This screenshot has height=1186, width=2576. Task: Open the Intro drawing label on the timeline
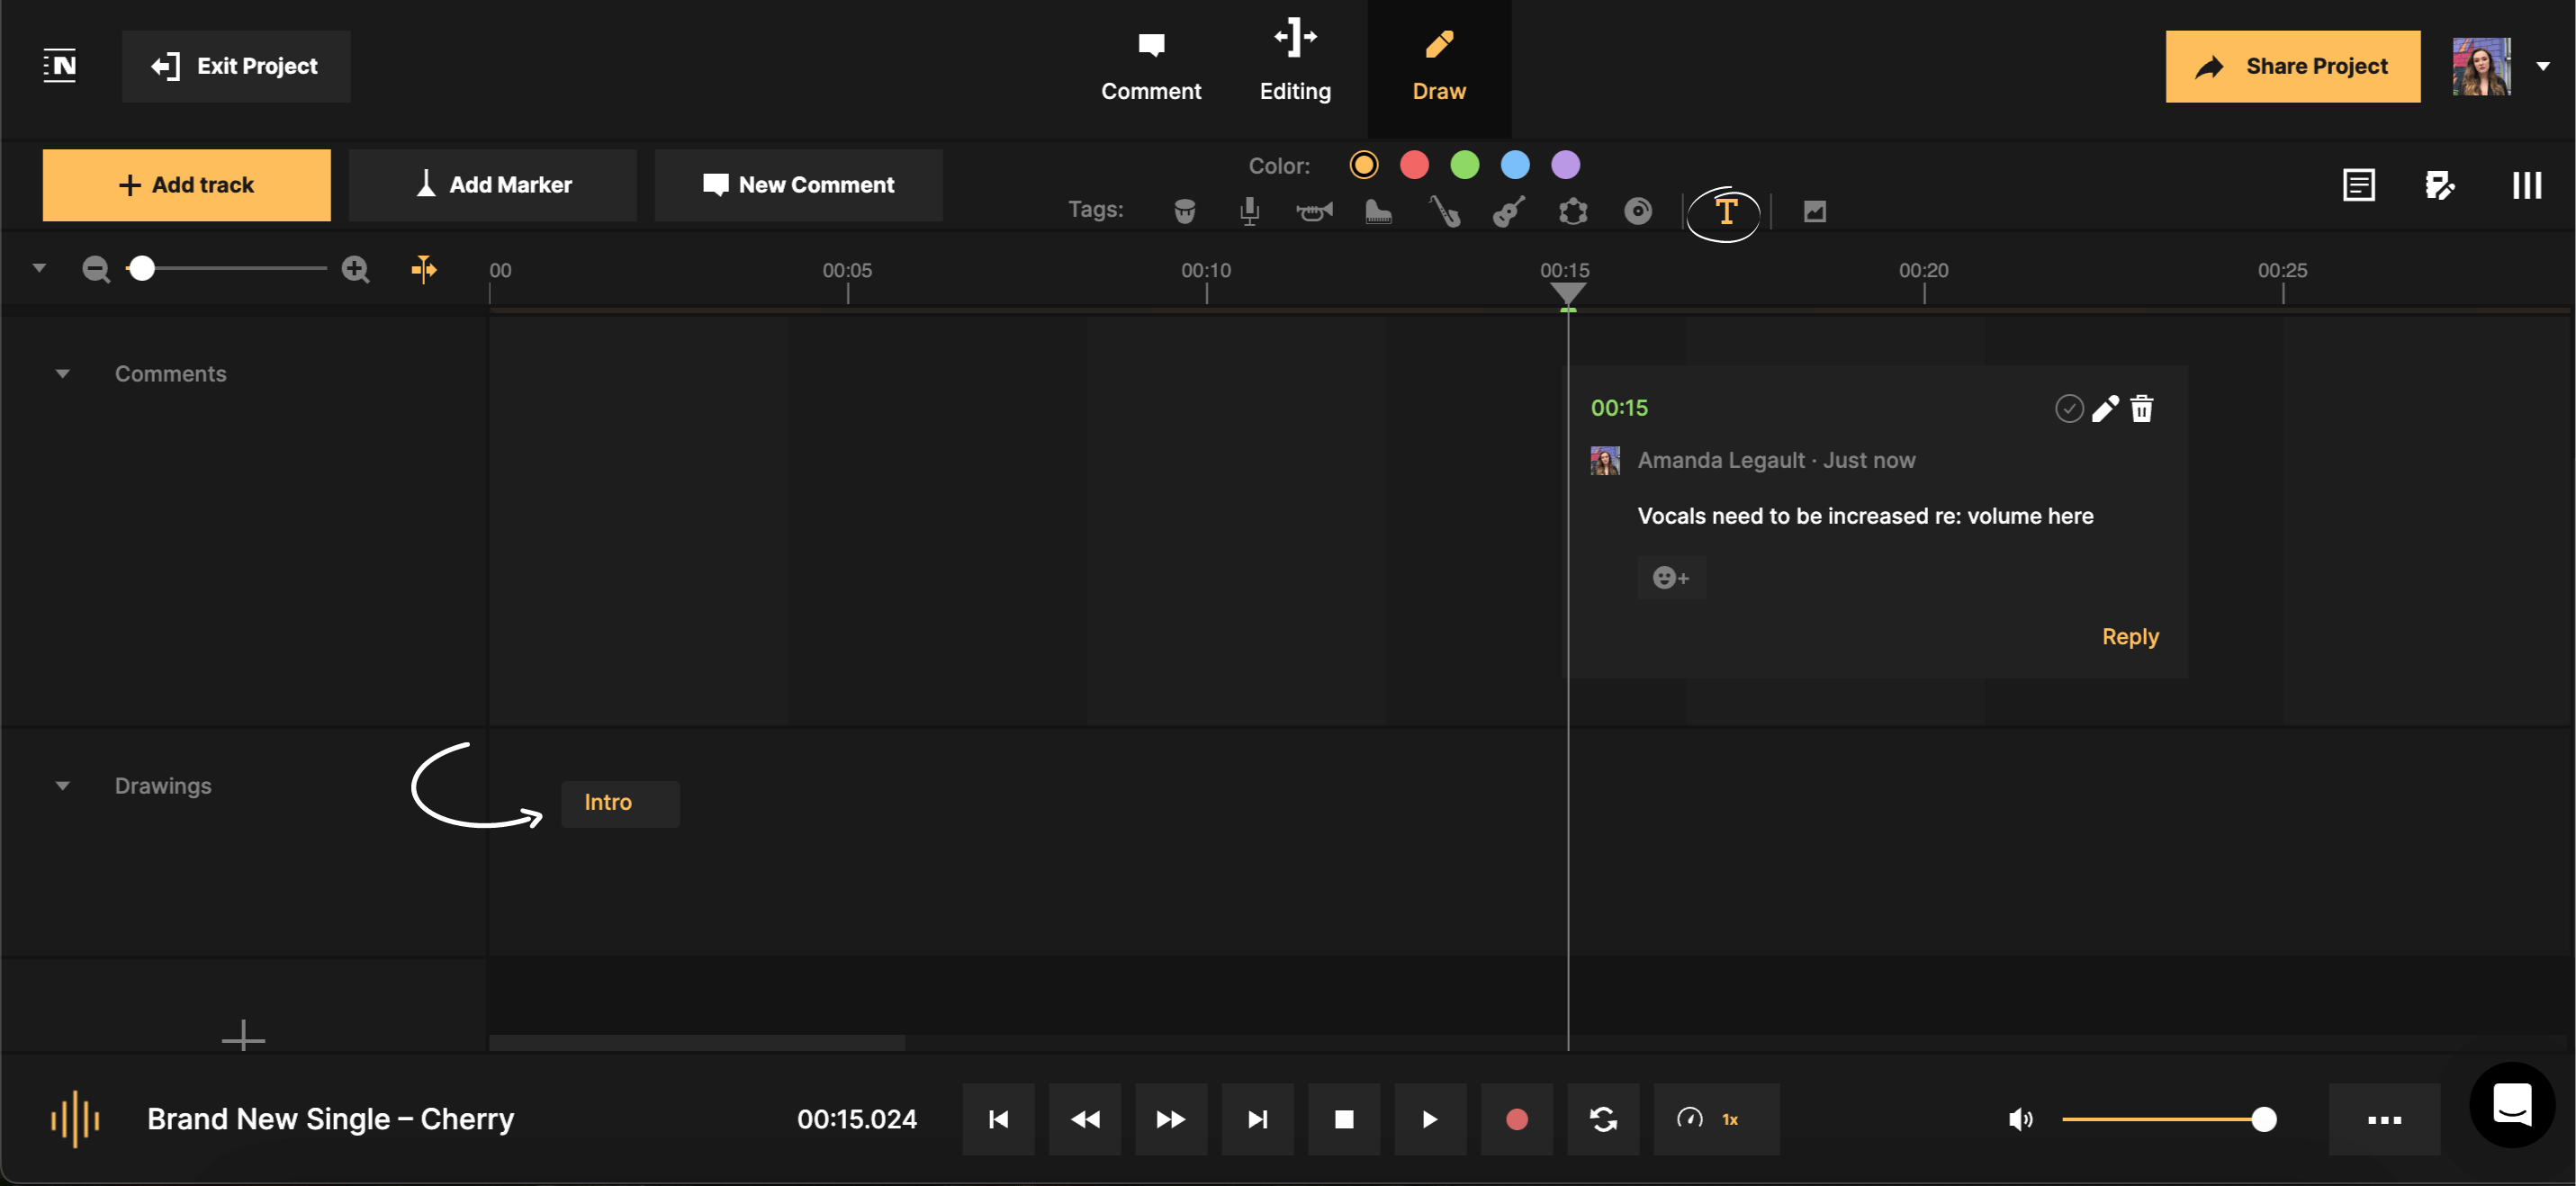tap(620, 803)
